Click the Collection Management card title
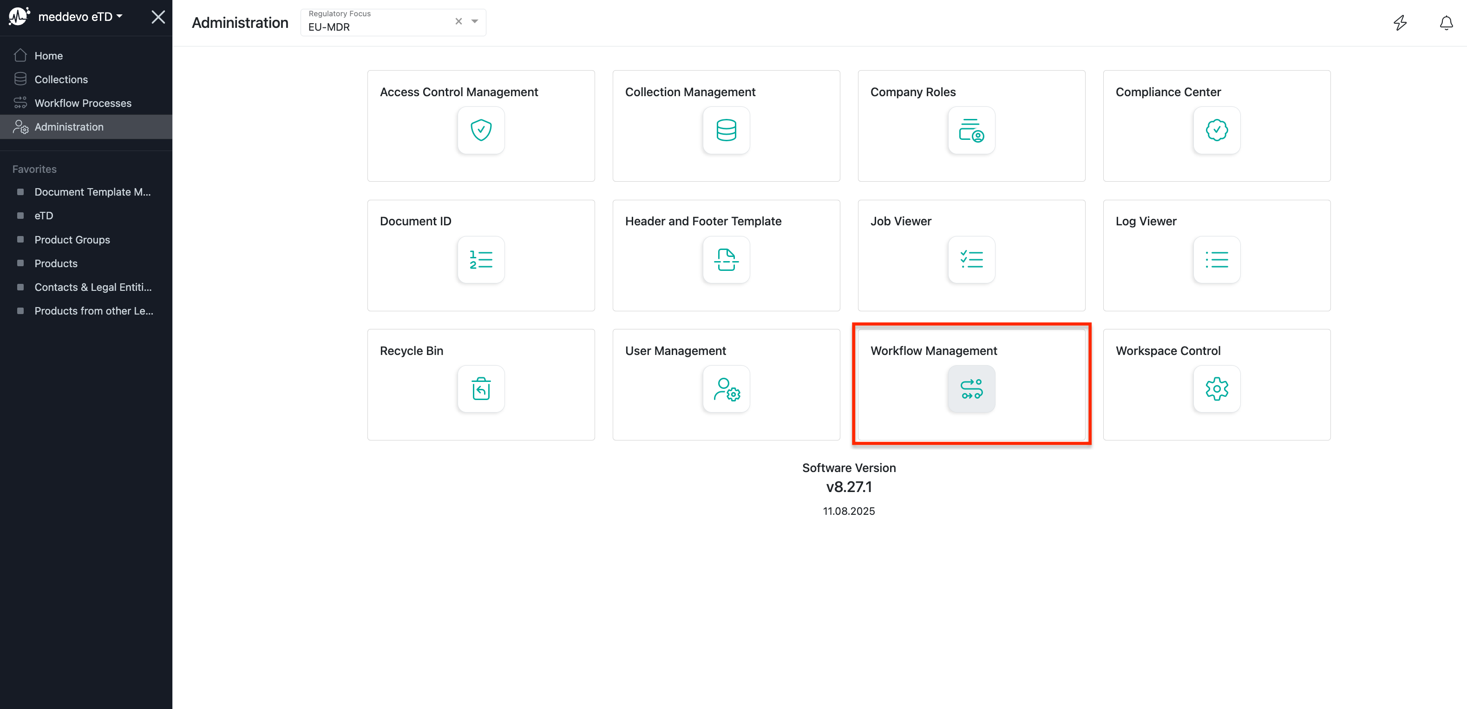The height and width of the screenshot is (709, 1467). coord(690,92)
